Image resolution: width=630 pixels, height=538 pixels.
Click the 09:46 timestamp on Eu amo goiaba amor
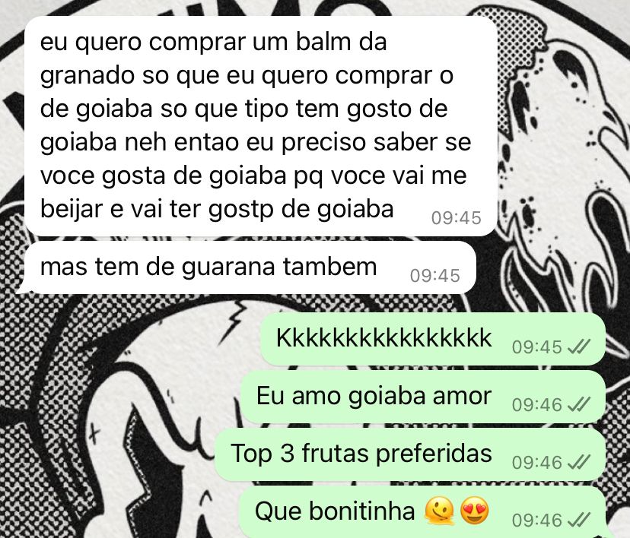(x=536, y=405)
